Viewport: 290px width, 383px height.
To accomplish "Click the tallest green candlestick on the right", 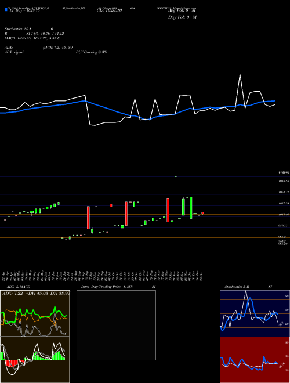I will point(191,208).
